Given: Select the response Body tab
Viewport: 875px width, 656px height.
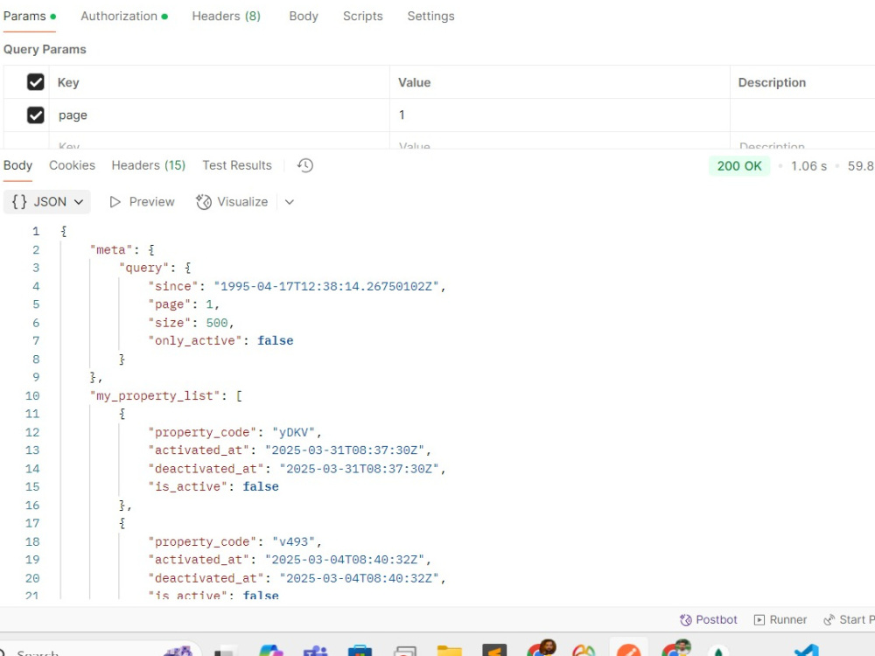Looking at the screenshot, I should (x=17, y=165).
